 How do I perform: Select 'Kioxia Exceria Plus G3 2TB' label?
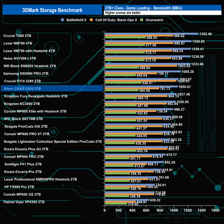(26, 149)
